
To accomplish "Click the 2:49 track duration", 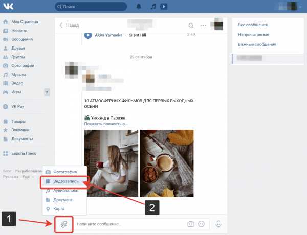I will coord(191,35).
